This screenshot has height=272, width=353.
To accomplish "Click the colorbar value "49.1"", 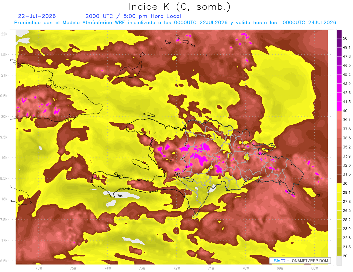I will [x=347, y=47].
